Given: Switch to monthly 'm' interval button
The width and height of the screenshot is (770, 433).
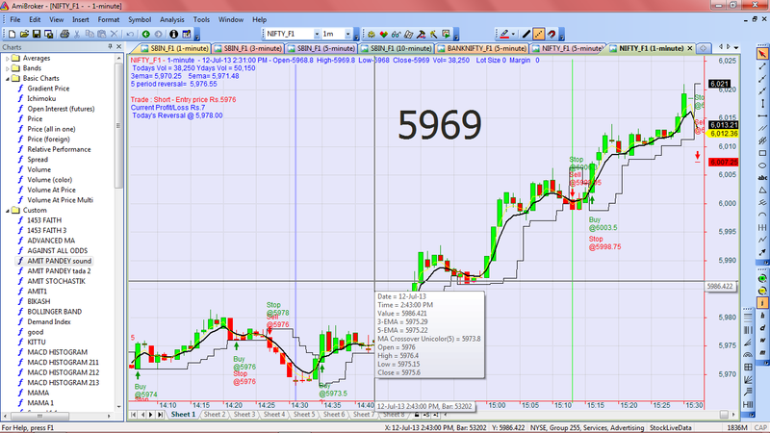Looking at the screenshot, I should [762, 352].
